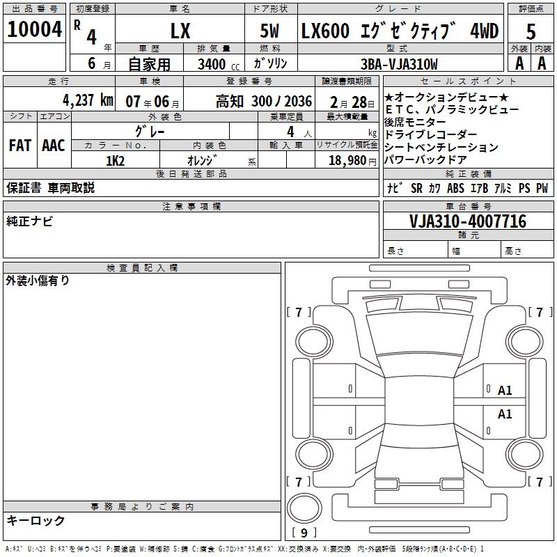
Task: Select the car name LX
Action: [x=180, y=31]
